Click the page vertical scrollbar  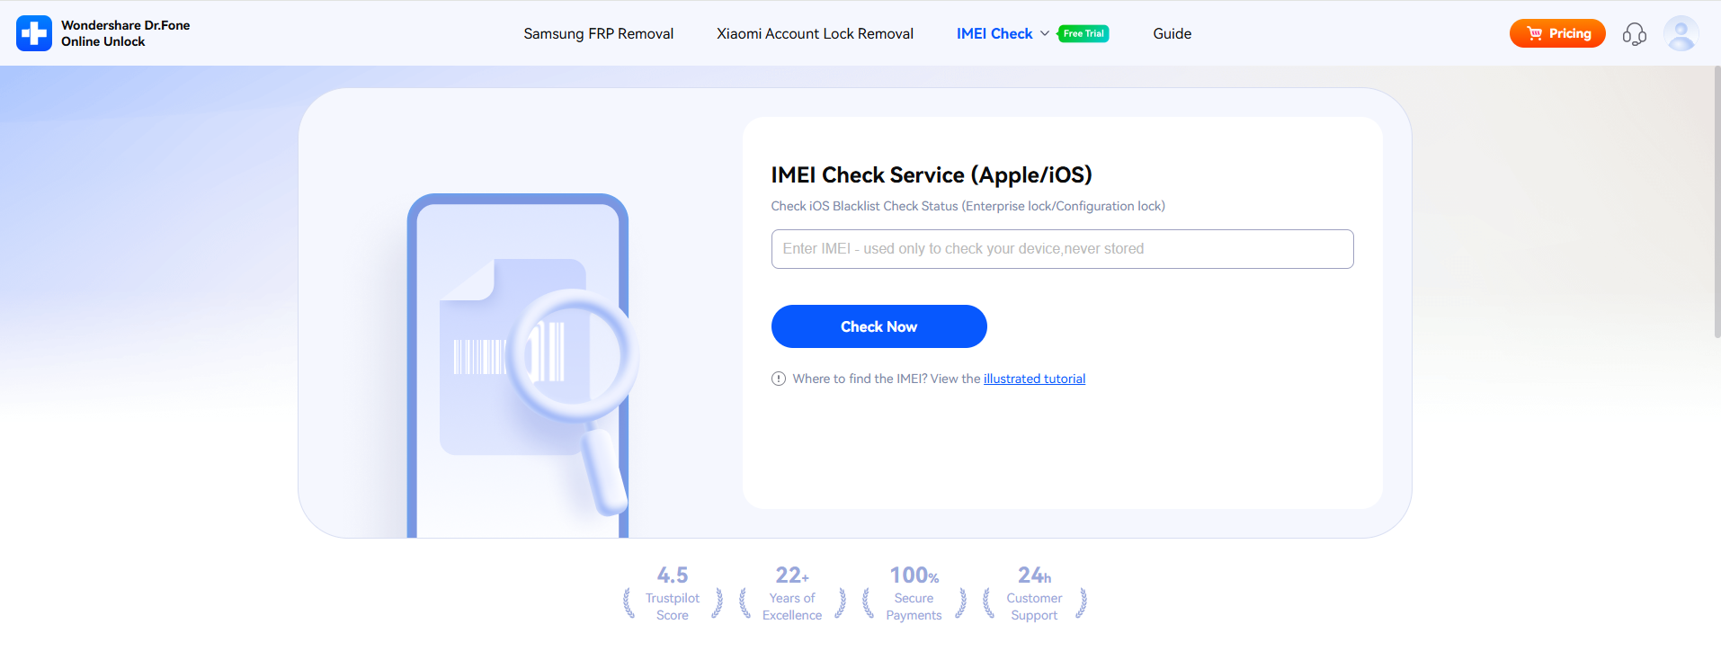(x=1717, y=202)
